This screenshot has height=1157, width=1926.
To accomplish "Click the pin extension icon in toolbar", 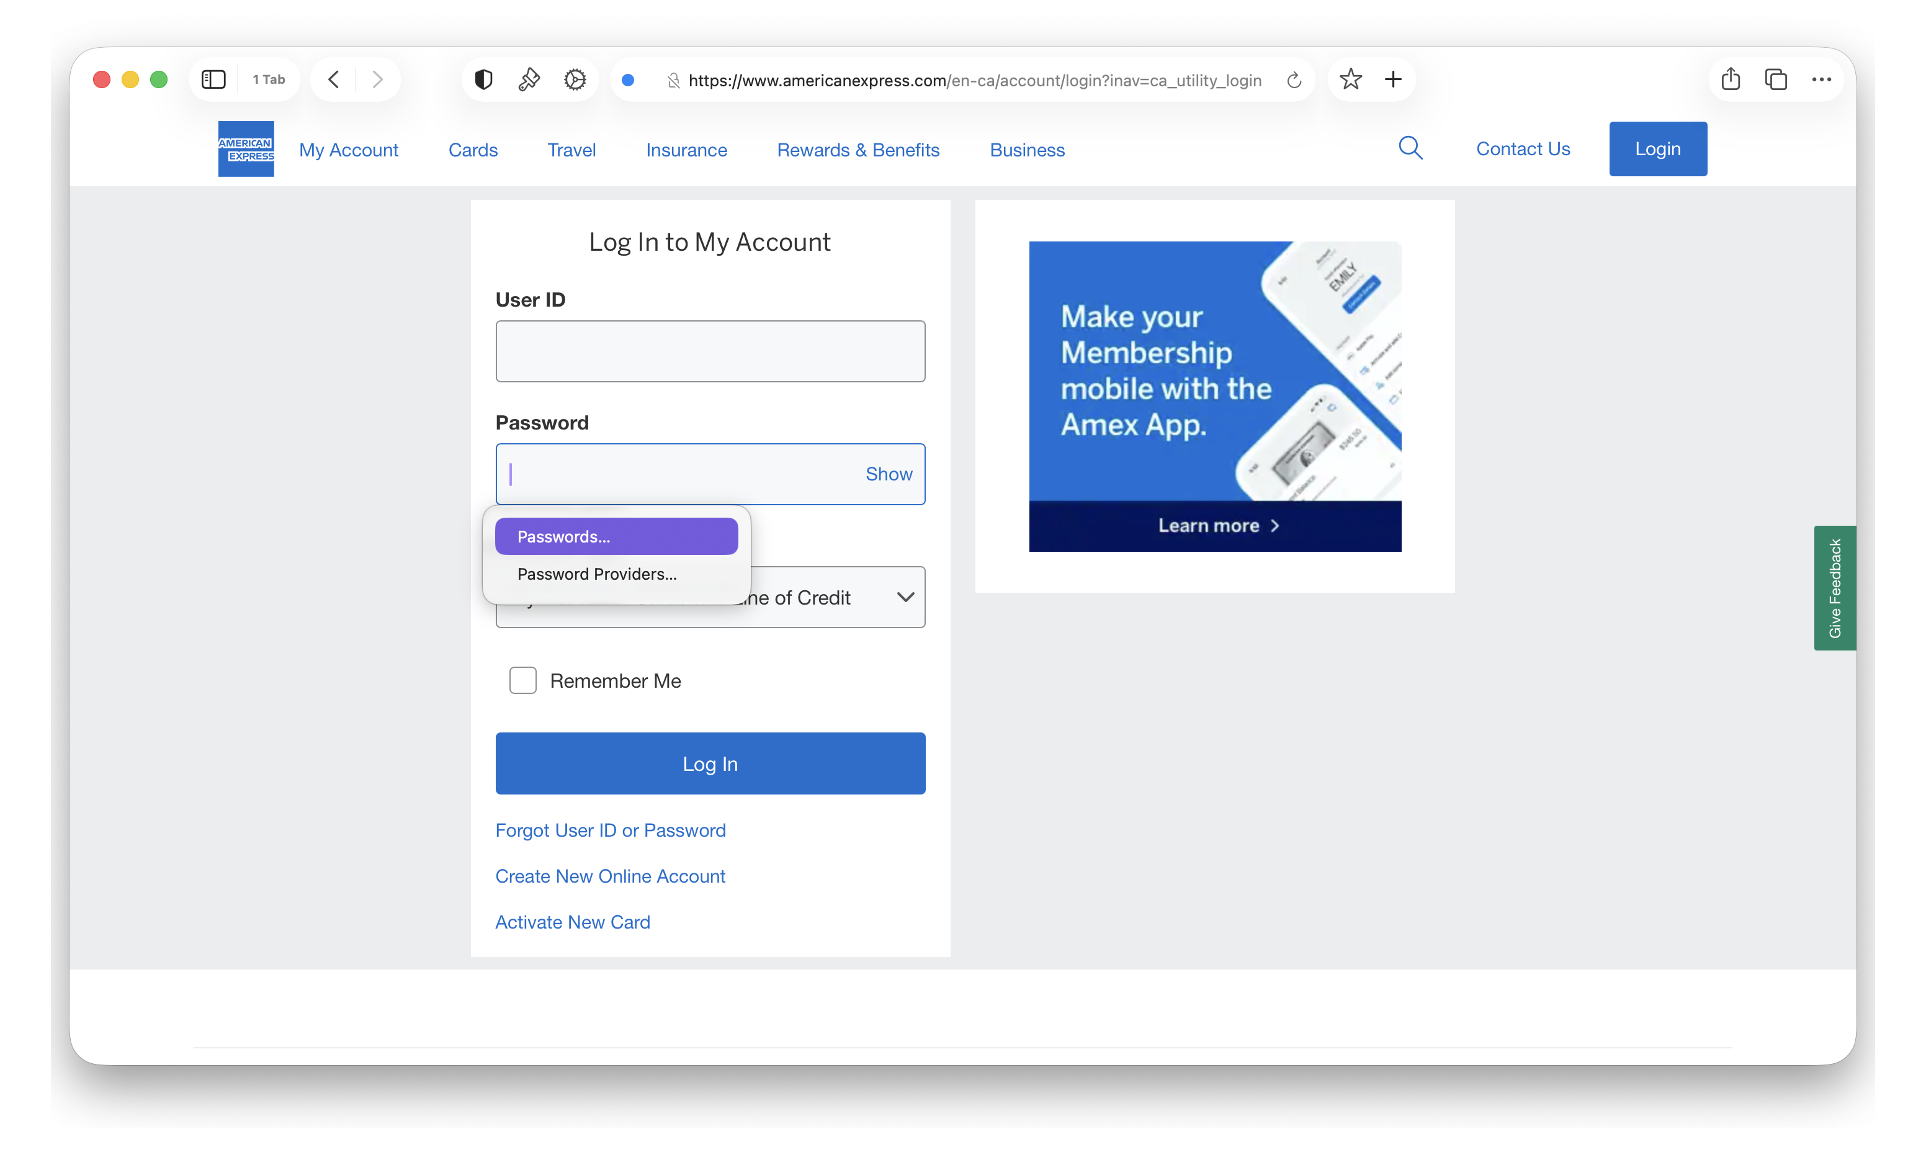I will click(529, 79).
